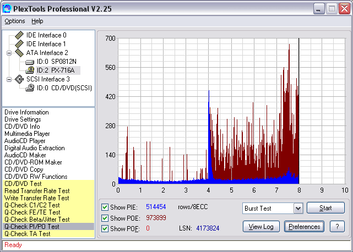Screen dimensions: 353x252
Task: Collapse the ATA Interface 2 tree node
Action: 9,53
